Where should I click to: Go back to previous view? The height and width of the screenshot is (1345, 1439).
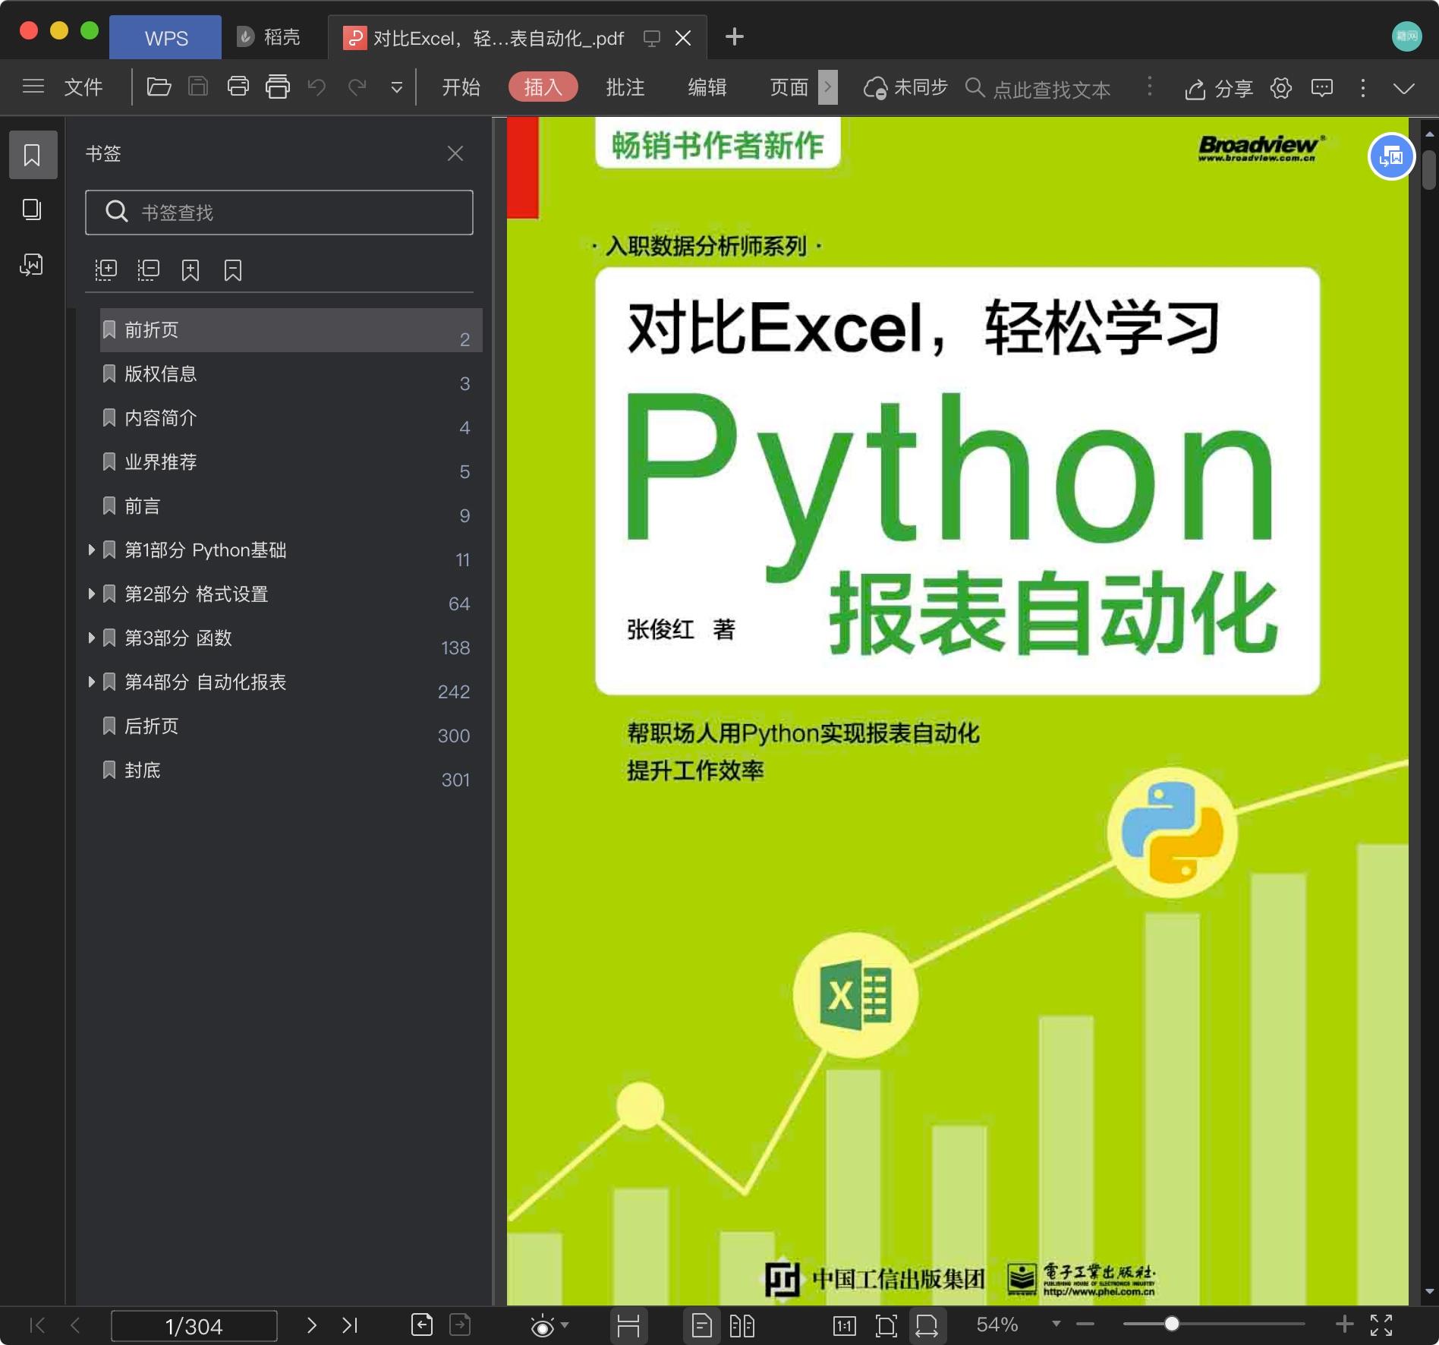click(x=422, y=1325)
